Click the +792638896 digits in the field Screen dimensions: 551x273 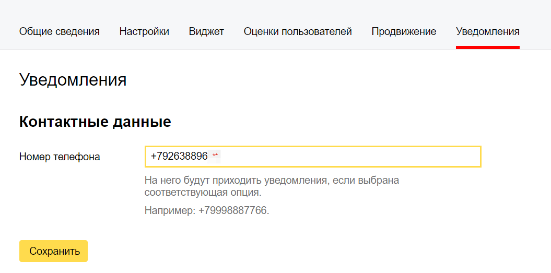click(x=179, y=157)
